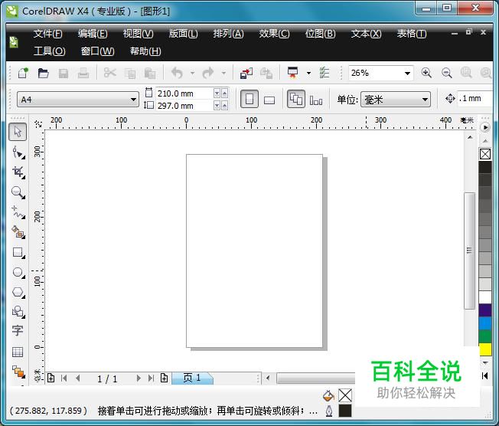The image size is (499, 426).
Task: Open the 排列(A) menu
Action: tap(228, 34)
